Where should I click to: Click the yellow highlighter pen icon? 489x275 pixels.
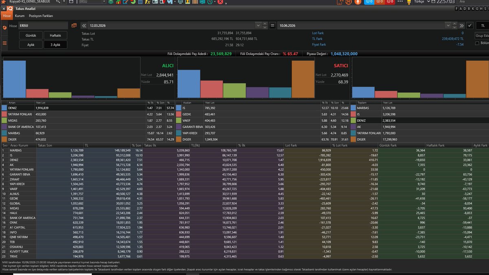tap(409, 2)
